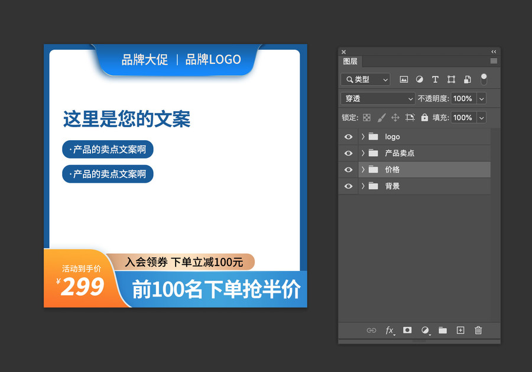
Task: Select the 价格 layer group
Action: [424, 169]
